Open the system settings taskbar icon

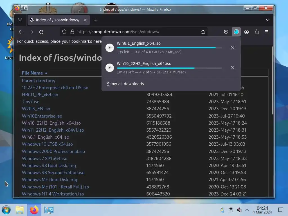(49, 210)
